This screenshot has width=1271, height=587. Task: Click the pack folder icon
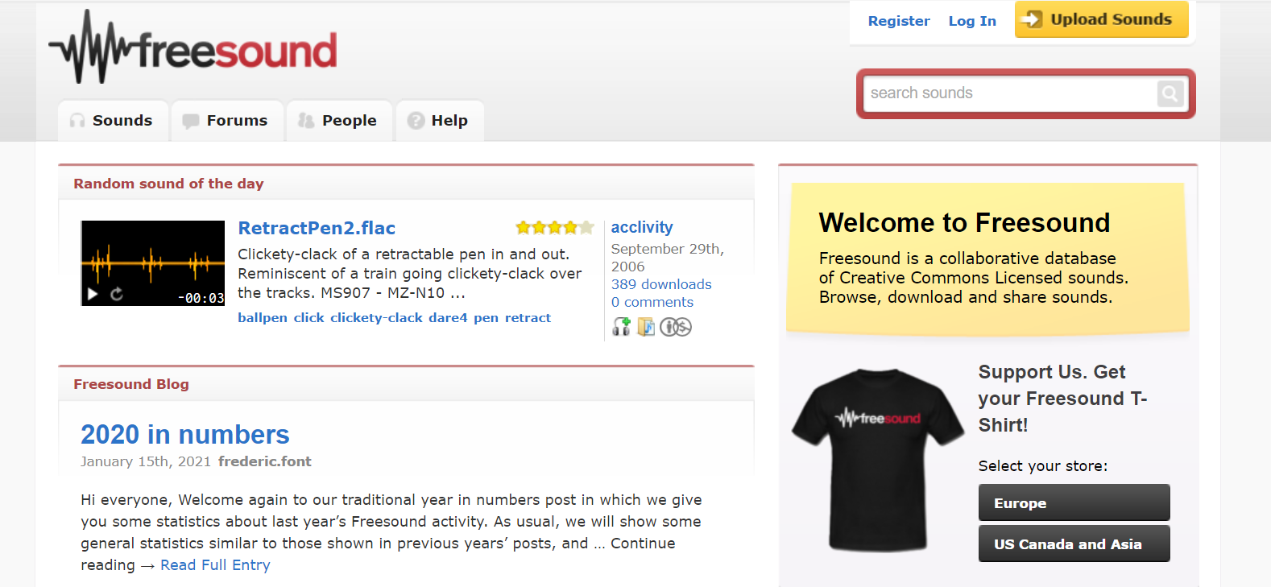(x=646, y=326)
